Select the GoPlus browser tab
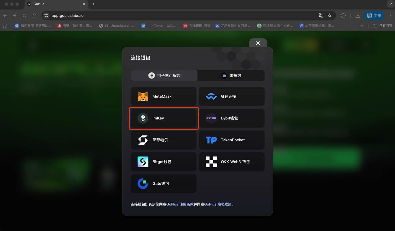This screenshot has height=231, width=395. click(56, 4)
